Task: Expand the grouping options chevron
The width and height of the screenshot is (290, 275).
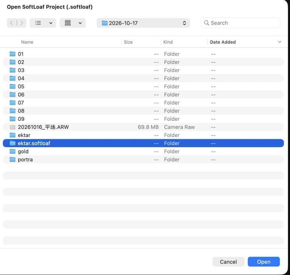Action: pyautogui.click(x=80, y=23)
